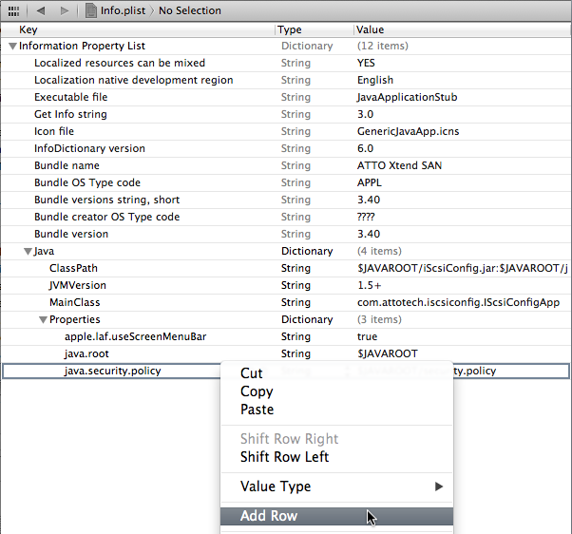Screen dimensions: 572x534
Task: Open the Value Type submenu arrow
Action: pyautogui.click(x=439, y=486)
